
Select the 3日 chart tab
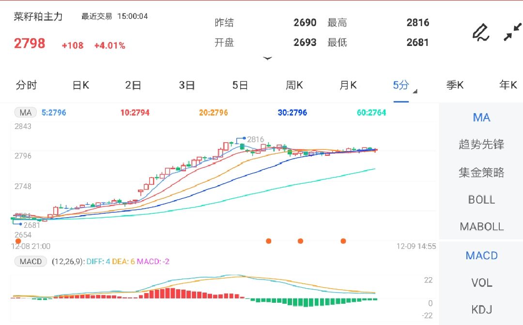pos(187,85)
